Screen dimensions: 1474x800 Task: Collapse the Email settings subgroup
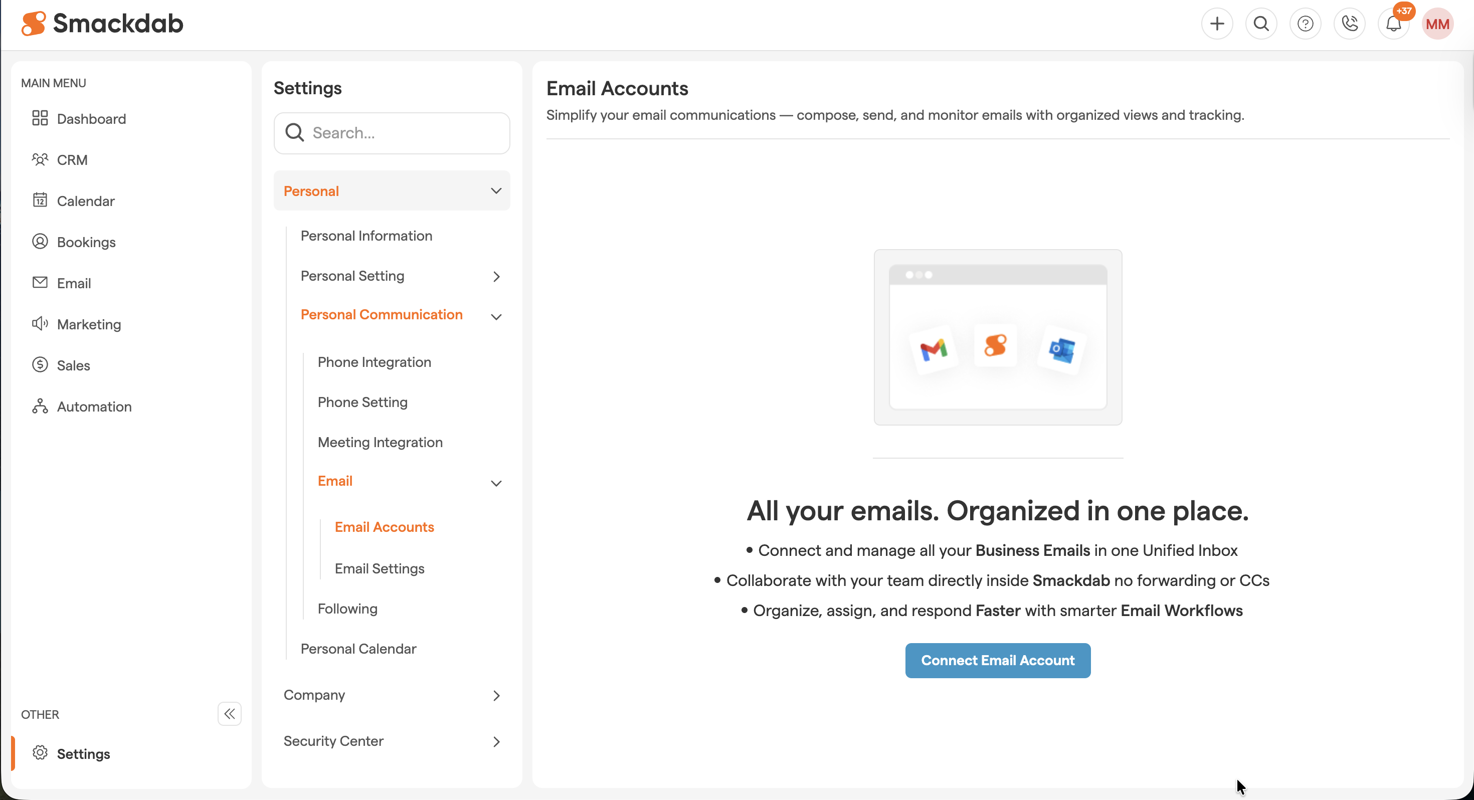click(x=495, y=483)
